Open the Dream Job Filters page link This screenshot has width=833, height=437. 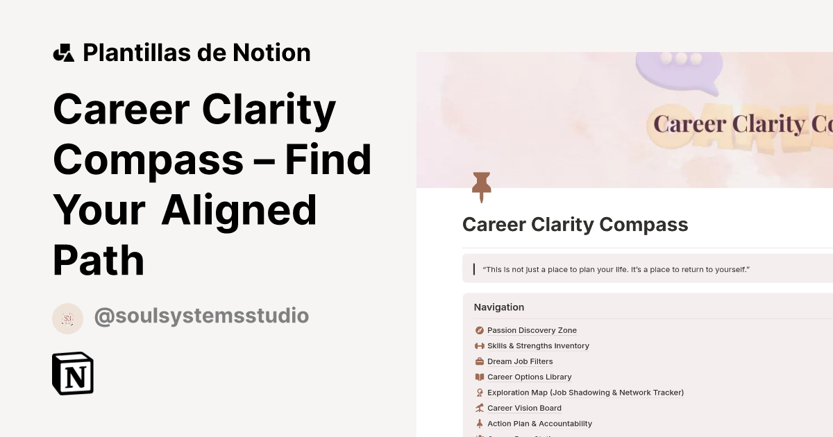point(520,361)
